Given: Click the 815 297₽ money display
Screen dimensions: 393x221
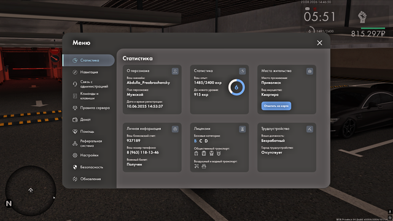Looking at the screenshot, I should tap(368, 34).
